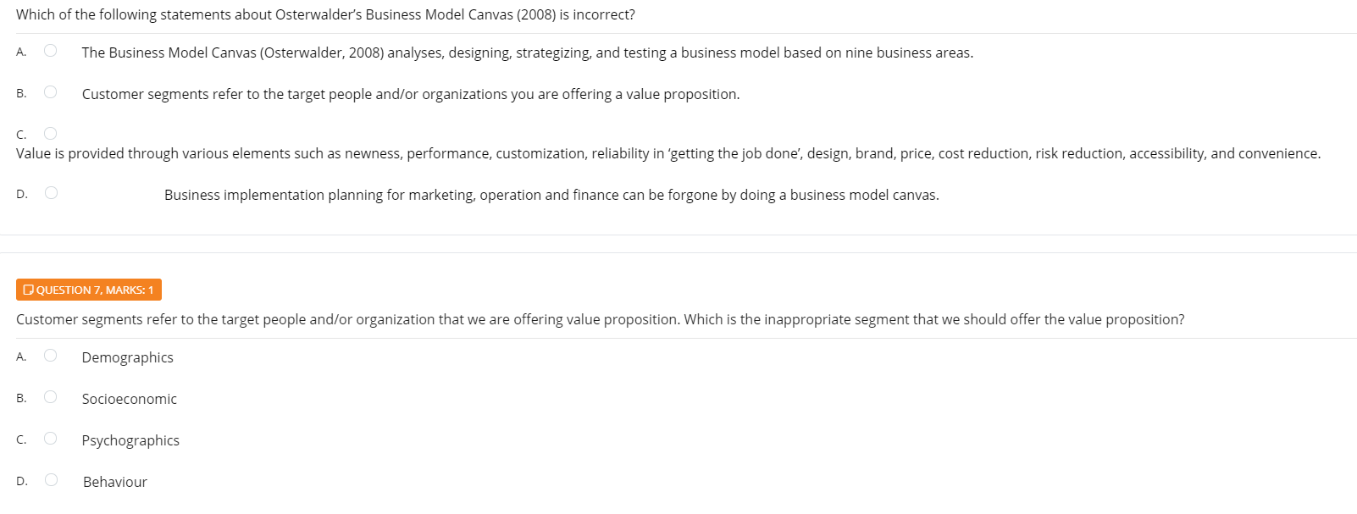Select the Psychographics radio button
Viewport: 1357px width, 514px height.
(x=51, y=438)
